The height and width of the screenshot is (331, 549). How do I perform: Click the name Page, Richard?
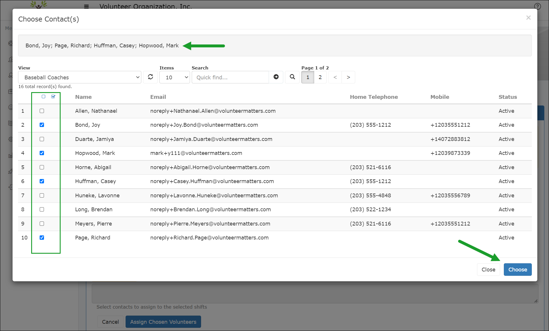coord(93,238)
